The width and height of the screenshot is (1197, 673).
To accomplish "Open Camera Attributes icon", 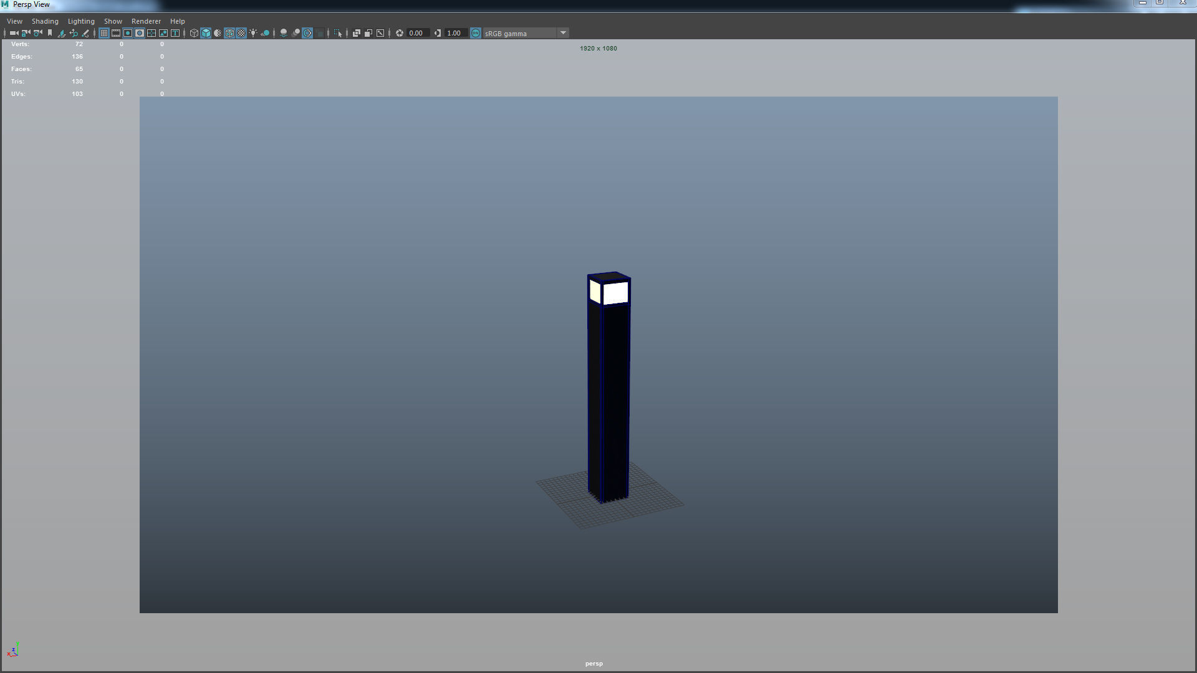I will click(x=38, y=33).
